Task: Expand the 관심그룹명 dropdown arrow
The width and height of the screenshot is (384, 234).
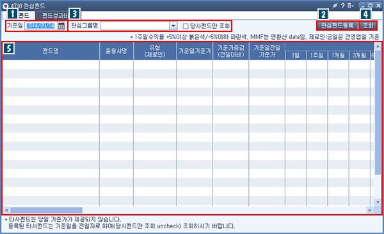Action: 173,26
